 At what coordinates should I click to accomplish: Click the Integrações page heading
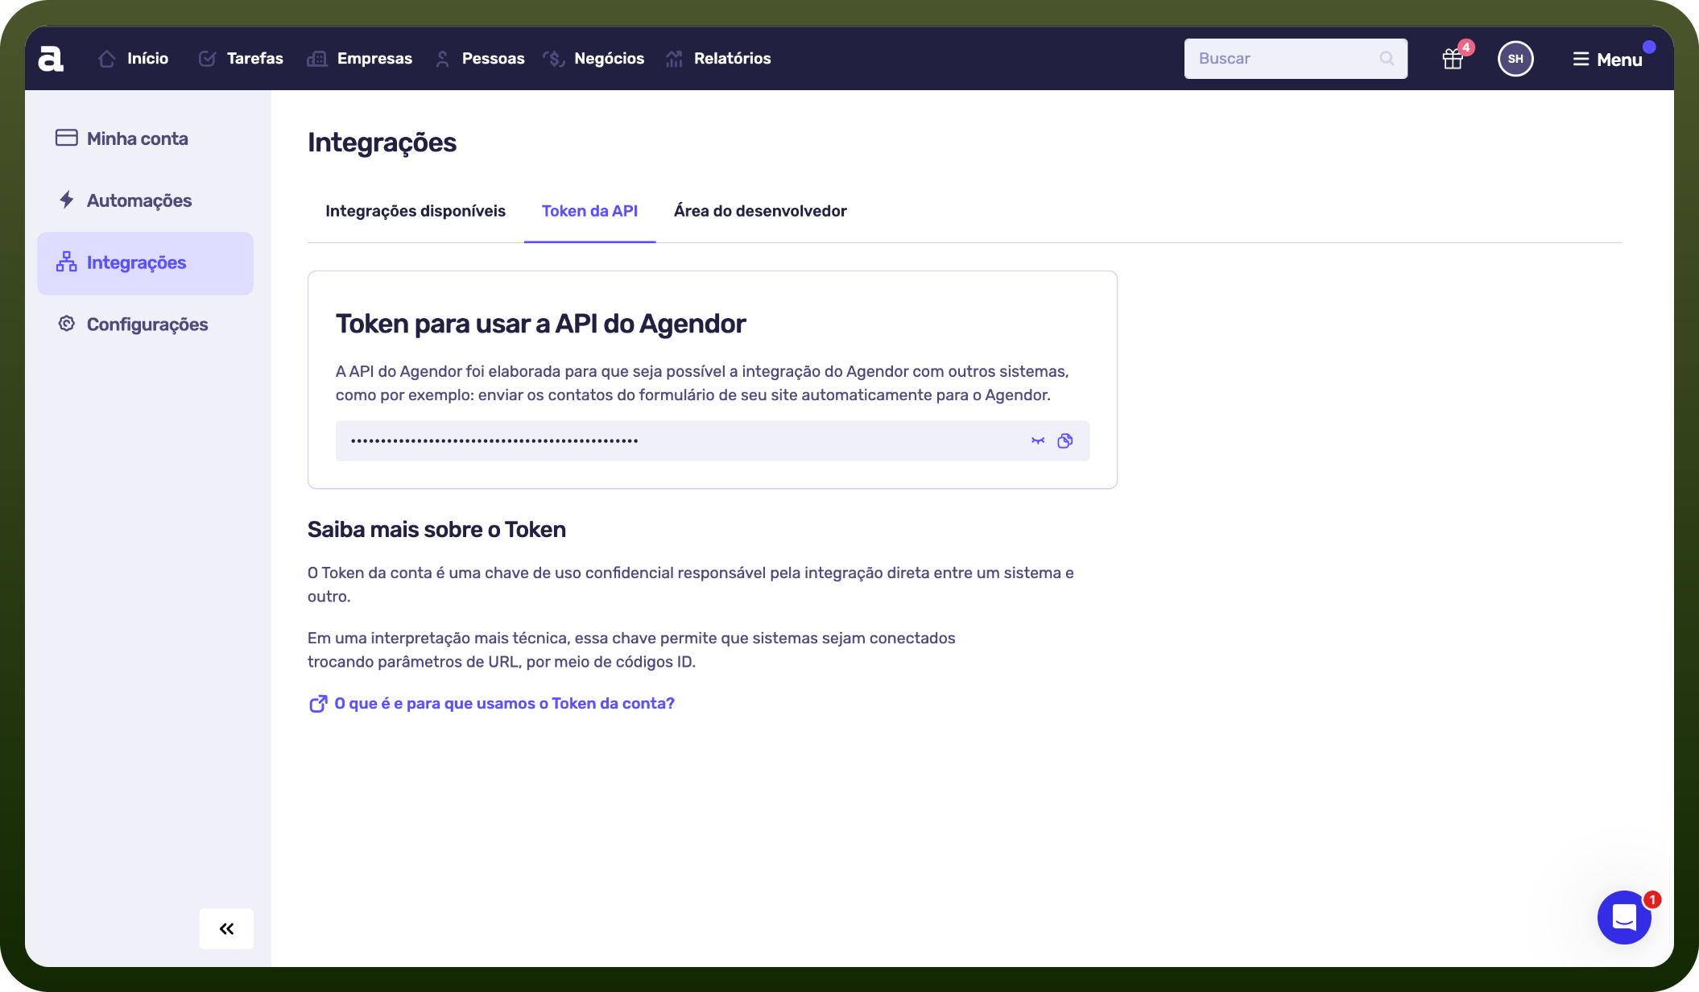click(382, 143)
